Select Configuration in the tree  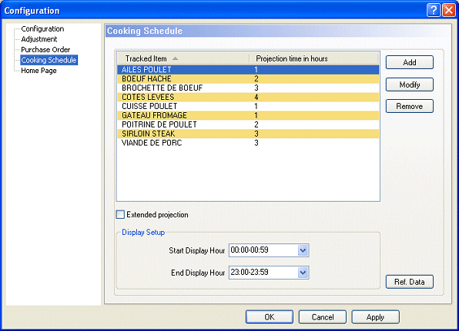point(42,29)
